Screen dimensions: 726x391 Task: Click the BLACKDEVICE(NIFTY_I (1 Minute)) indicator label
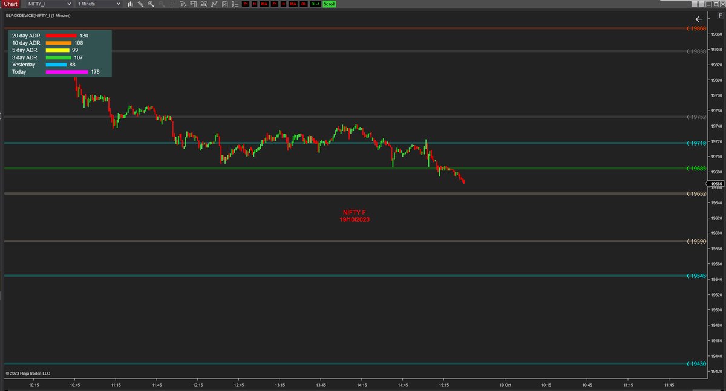(38, 15)
